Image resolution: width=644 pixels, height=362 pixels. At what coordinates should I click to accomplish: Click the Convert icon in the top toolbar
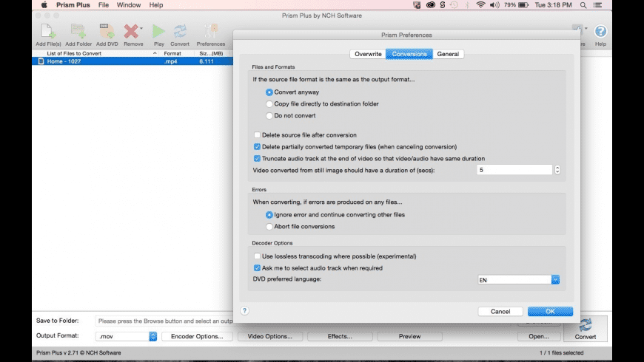tap(180, 32)
